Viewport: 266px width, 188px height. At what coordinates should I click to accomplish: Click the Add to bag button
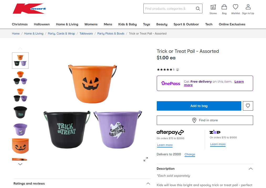tap(199, 106)
